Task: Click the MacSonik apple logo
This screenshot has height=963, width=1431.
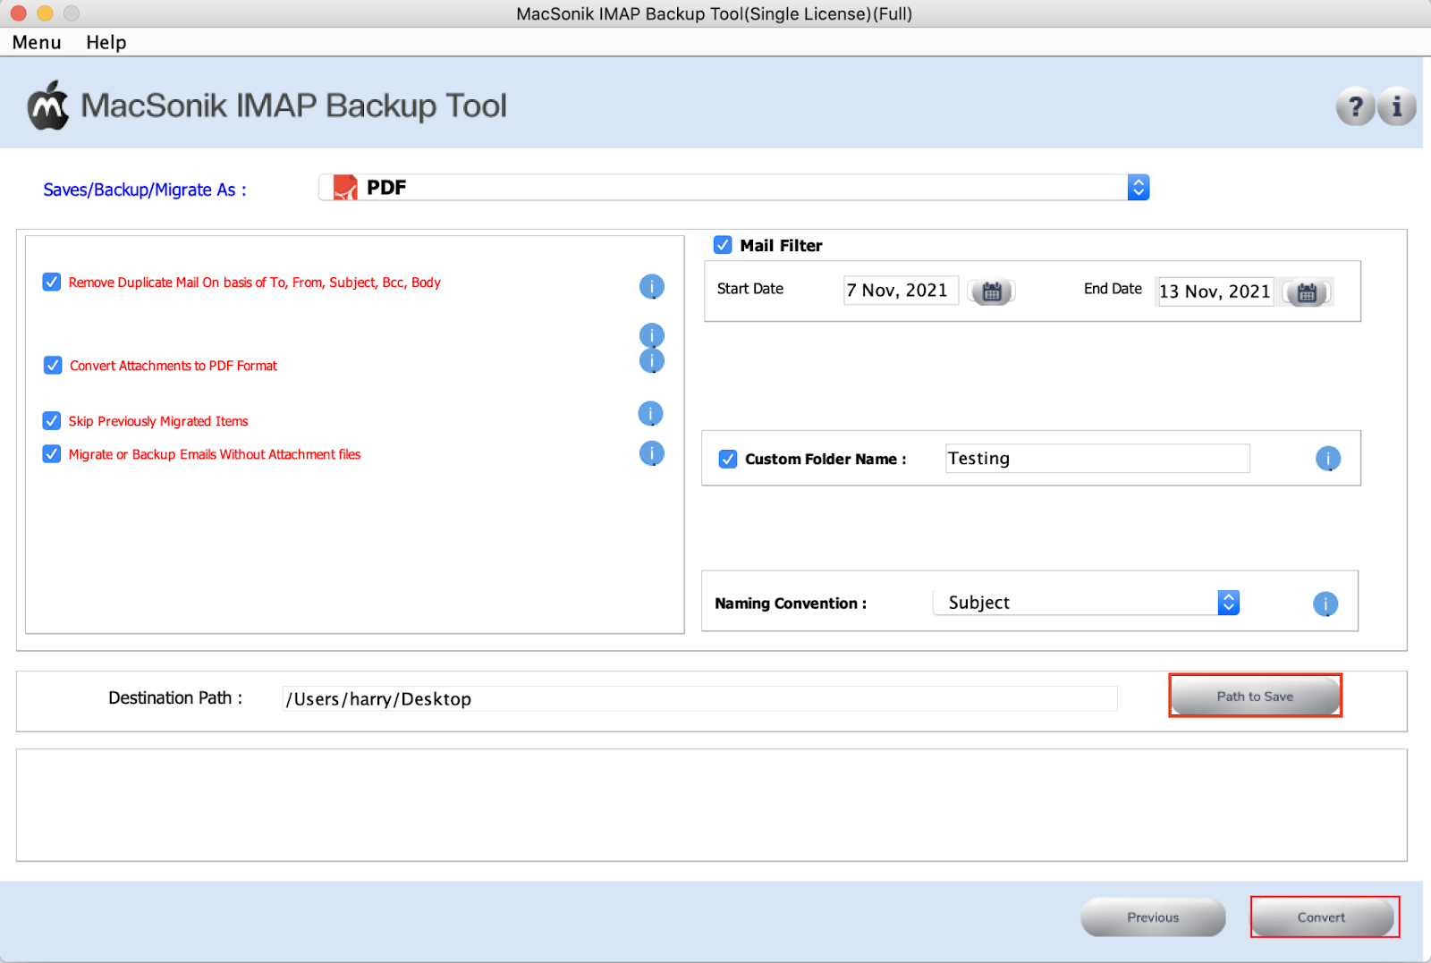Action: 48,106
